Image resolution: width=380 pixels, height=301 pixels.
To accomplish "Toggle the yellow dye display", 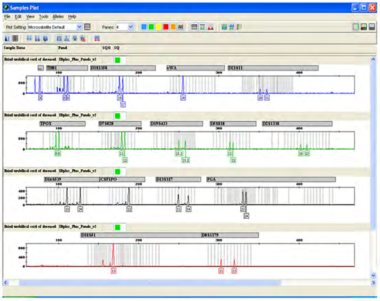I will coord(159,27).
